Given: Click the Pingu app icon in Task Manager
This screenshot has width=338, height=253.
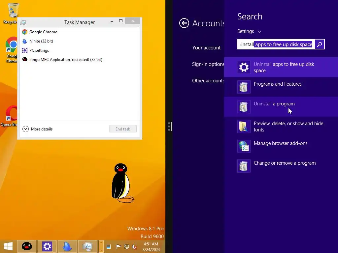Looking at the screenshot, I should point(25,59).
